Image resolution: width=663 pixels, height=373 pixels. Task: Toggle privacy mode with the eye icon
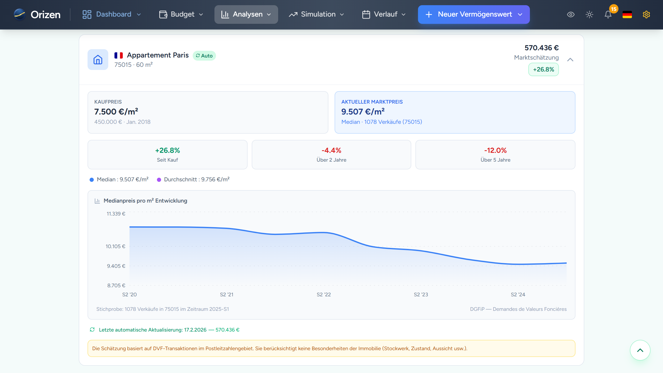(x=571, y=15)
